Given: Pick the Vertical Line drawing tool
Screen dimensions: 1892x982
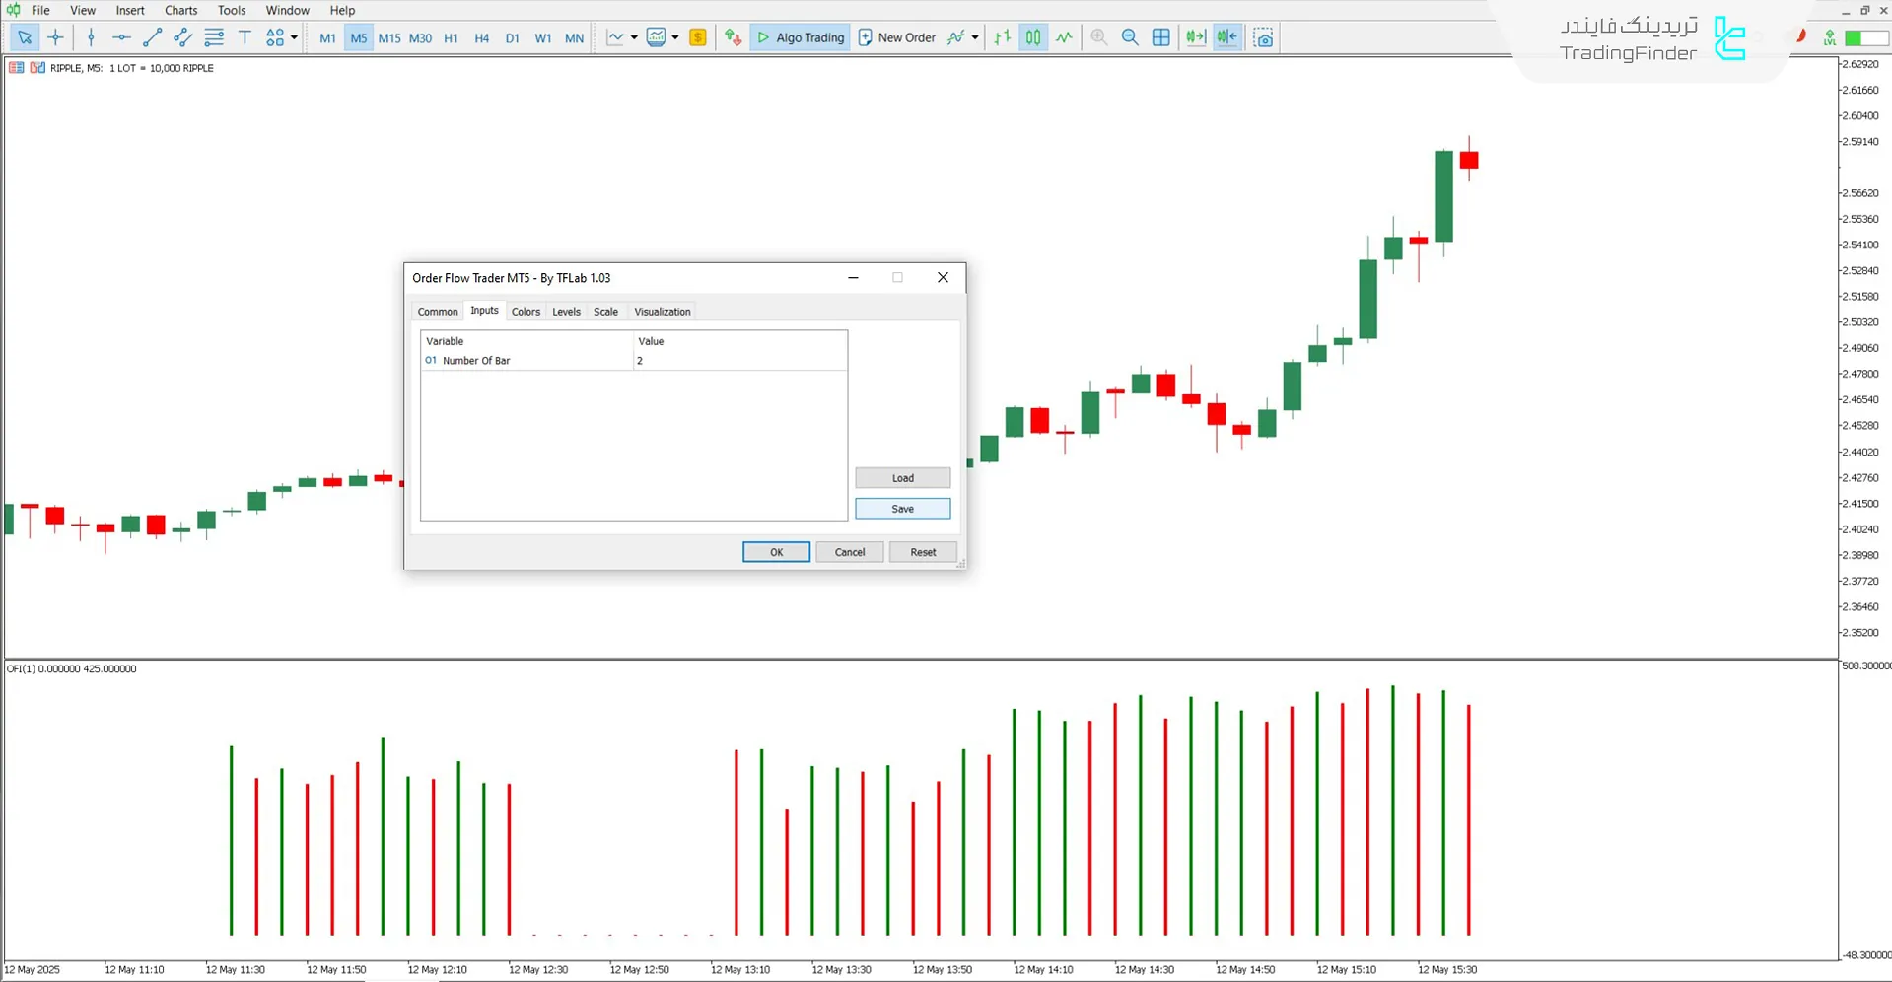Looking at the screenshot, I should (91, 37).
